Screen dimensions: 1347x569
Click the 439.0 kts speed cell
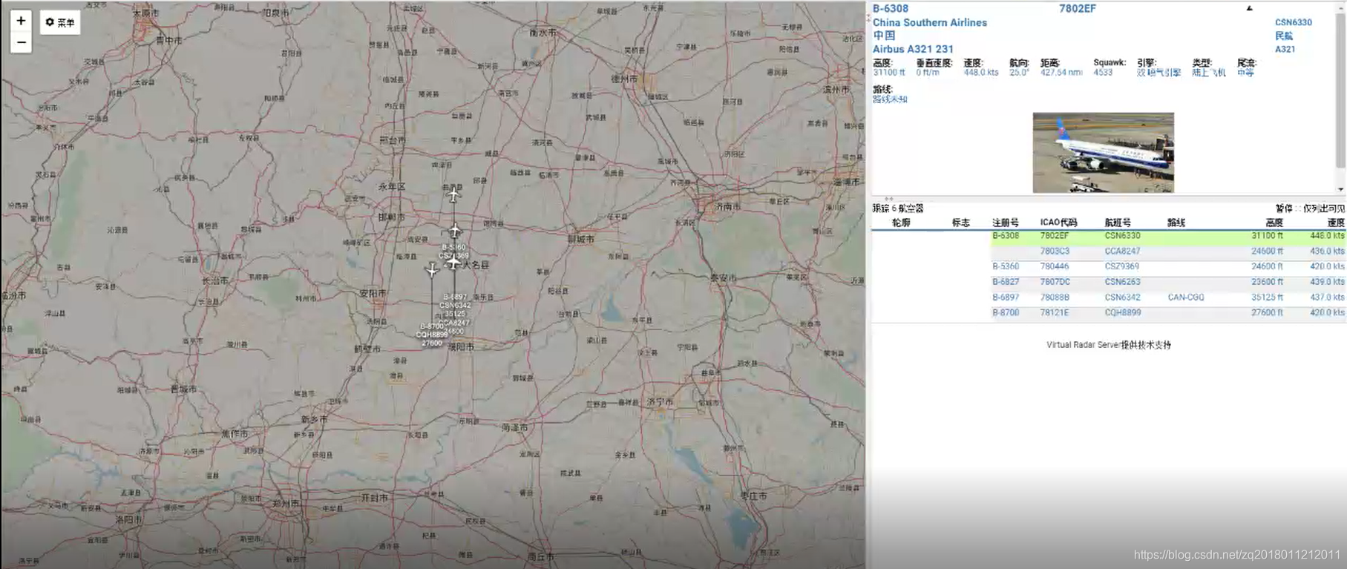click(1327, 282)
